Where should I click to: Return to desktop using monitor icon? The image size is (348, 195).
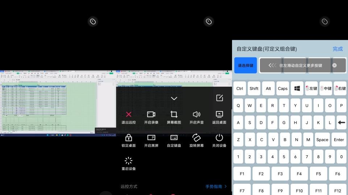219,114
